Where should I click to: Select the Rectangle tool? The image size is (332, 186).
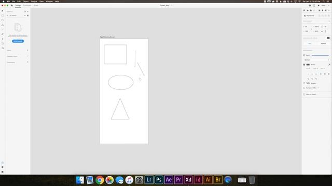(3, 16)
